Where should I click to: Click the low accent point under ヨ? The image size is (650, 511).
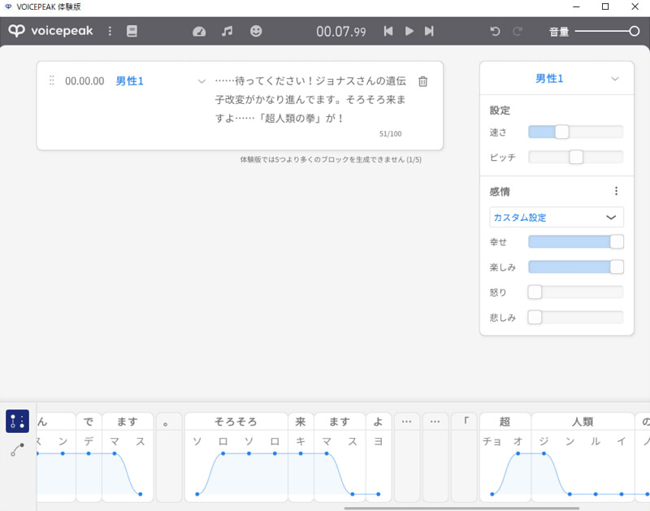pyautogui.click(x=378, y=494)
